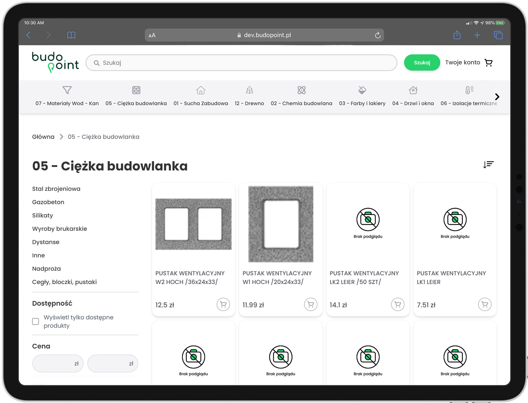Open 12 - Drewno category
The height and width of the screenshot is (403, 528).
point(249,103)
